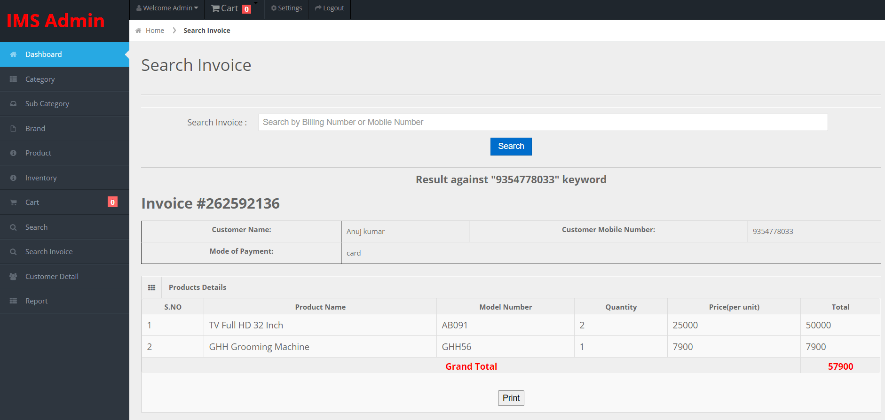Screen dimensions: 885x420
Task: Click the Report list icon in sidebar
Action: click(x=13, y=301)
